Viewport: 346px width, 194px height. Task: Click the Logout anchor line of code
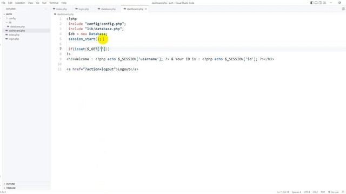pyautogui.click(x=102, y=69)
